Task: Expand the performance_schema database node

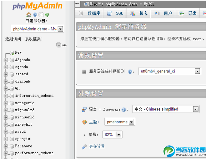Action: point(6,153)
